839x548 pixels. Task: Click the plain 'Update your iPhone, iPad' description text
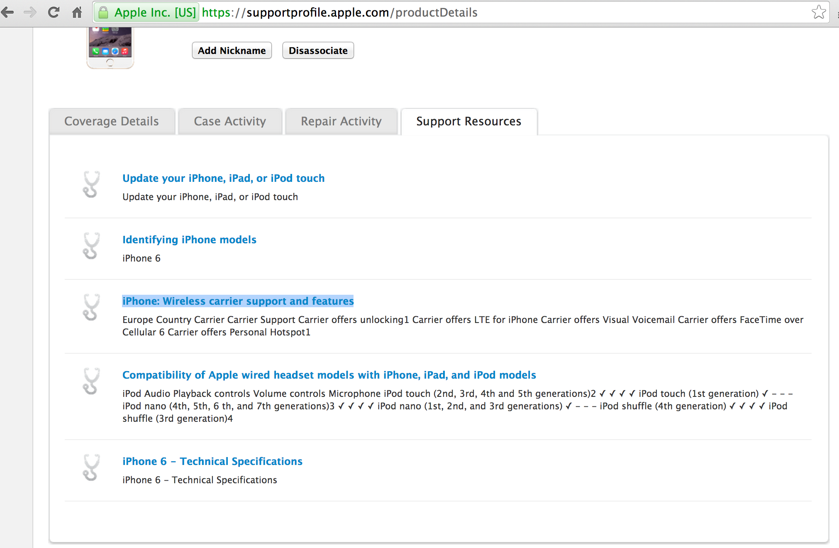click(210, 197)
